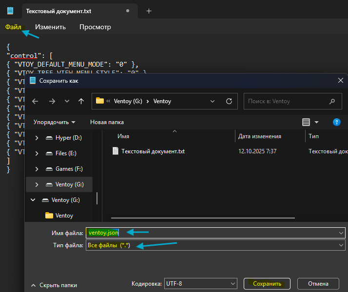
Task: Click the Сохранить button
Action: (x=267, y=283)
